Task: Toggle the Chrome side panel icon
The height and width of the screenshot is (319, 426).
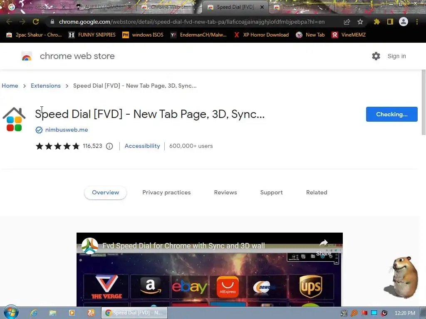Action: (390, 22)
